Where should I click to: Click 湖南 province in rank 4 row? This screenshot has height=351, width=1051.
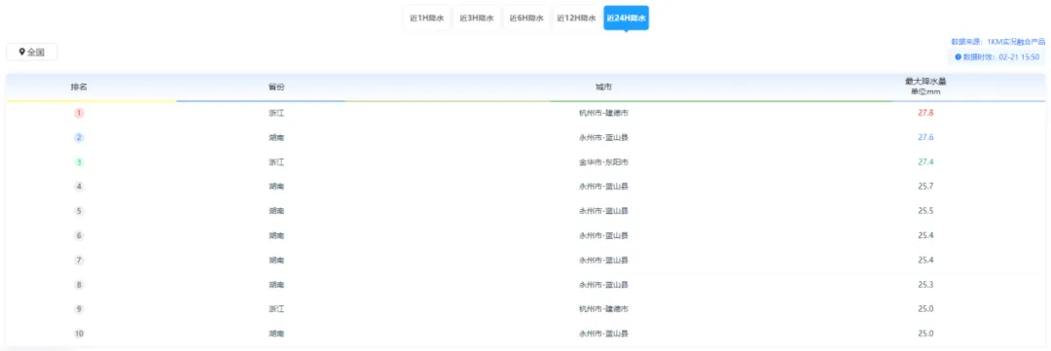(276, 187)
